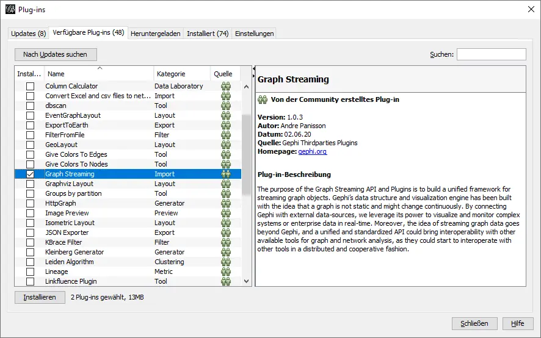Select the Linkfluence Plugin row
Viewport: 541px width, 338px height.
(128, 281)
